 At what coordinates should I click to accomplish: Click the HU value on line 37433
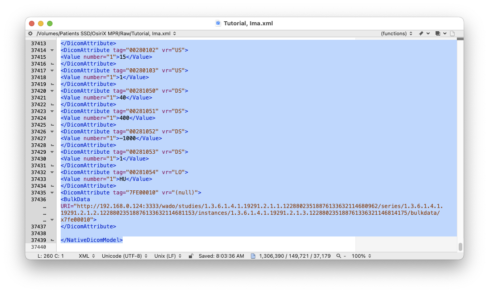point(123,179)
